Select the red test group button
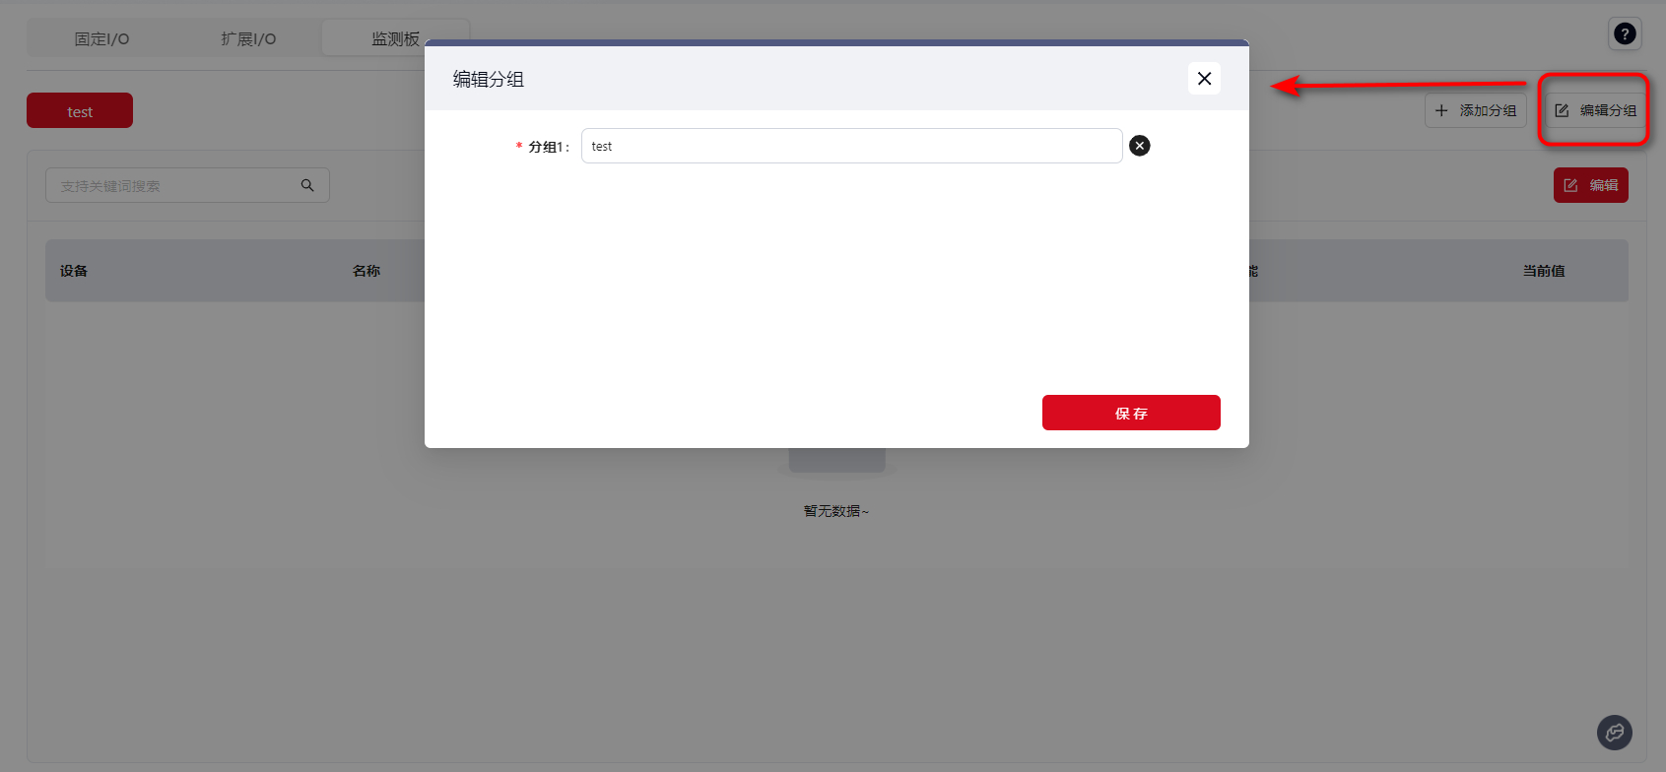The width and height of the screenshot is (1666, 772). point(80,111)
